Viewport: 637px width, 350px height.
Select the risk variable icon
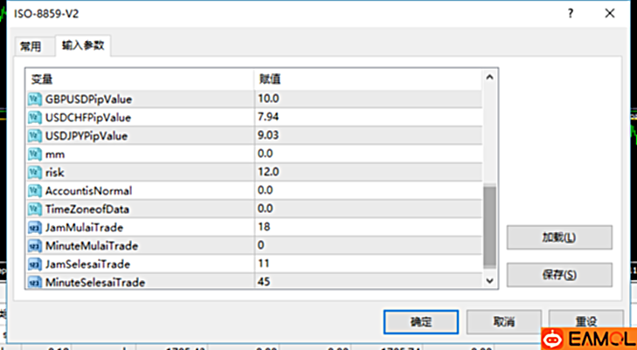click(35, 172)
